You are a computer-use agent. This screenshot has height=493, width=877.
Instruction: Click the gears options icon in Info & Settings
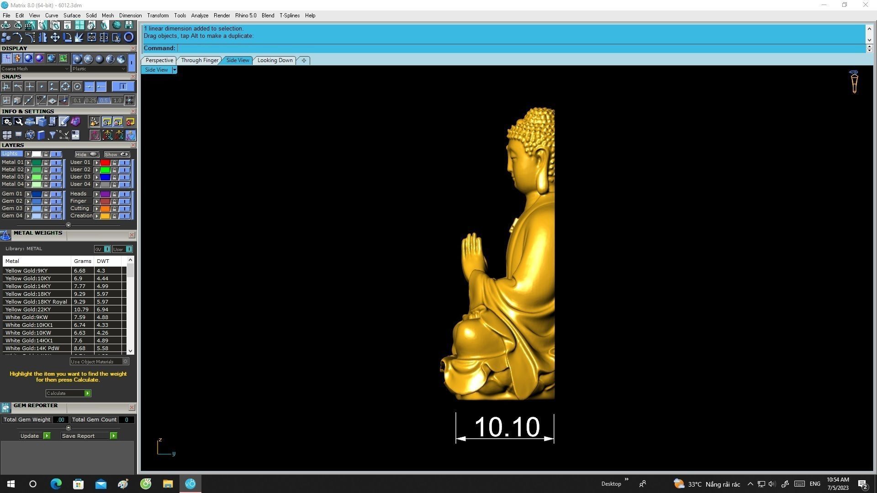pyautogui.click(x=7, y=121)
